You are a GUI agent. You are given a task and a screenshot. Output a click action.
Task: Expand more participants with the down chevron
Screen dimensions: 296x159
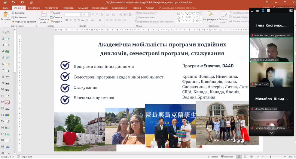271,133
